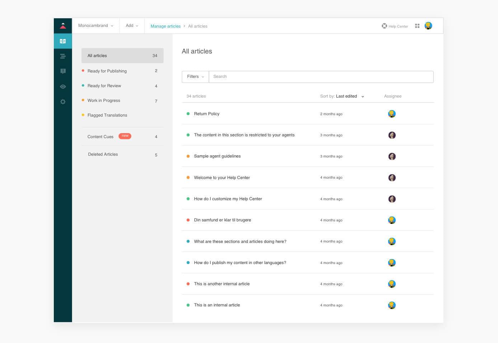Open 'How do I publish my content in other languages?'
The width and height of the screenshot is (498, 343).
[x=240, y=263]
